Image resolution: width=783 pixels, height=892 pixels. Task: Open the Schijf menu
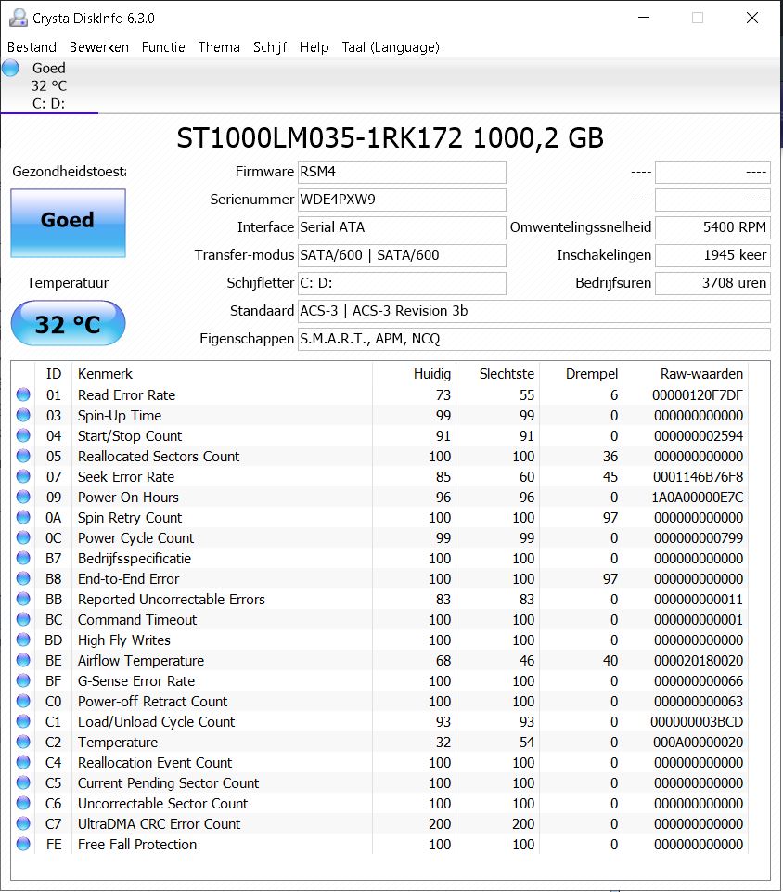click(270, 47)
